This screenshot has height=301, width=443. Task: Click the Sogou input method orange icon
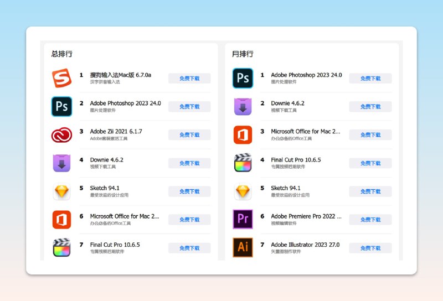point(62,78)
